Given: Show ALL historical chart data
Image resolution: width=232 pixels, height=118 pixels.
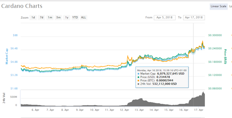Looking at the screenshot, I should click(x=83, y=18).
